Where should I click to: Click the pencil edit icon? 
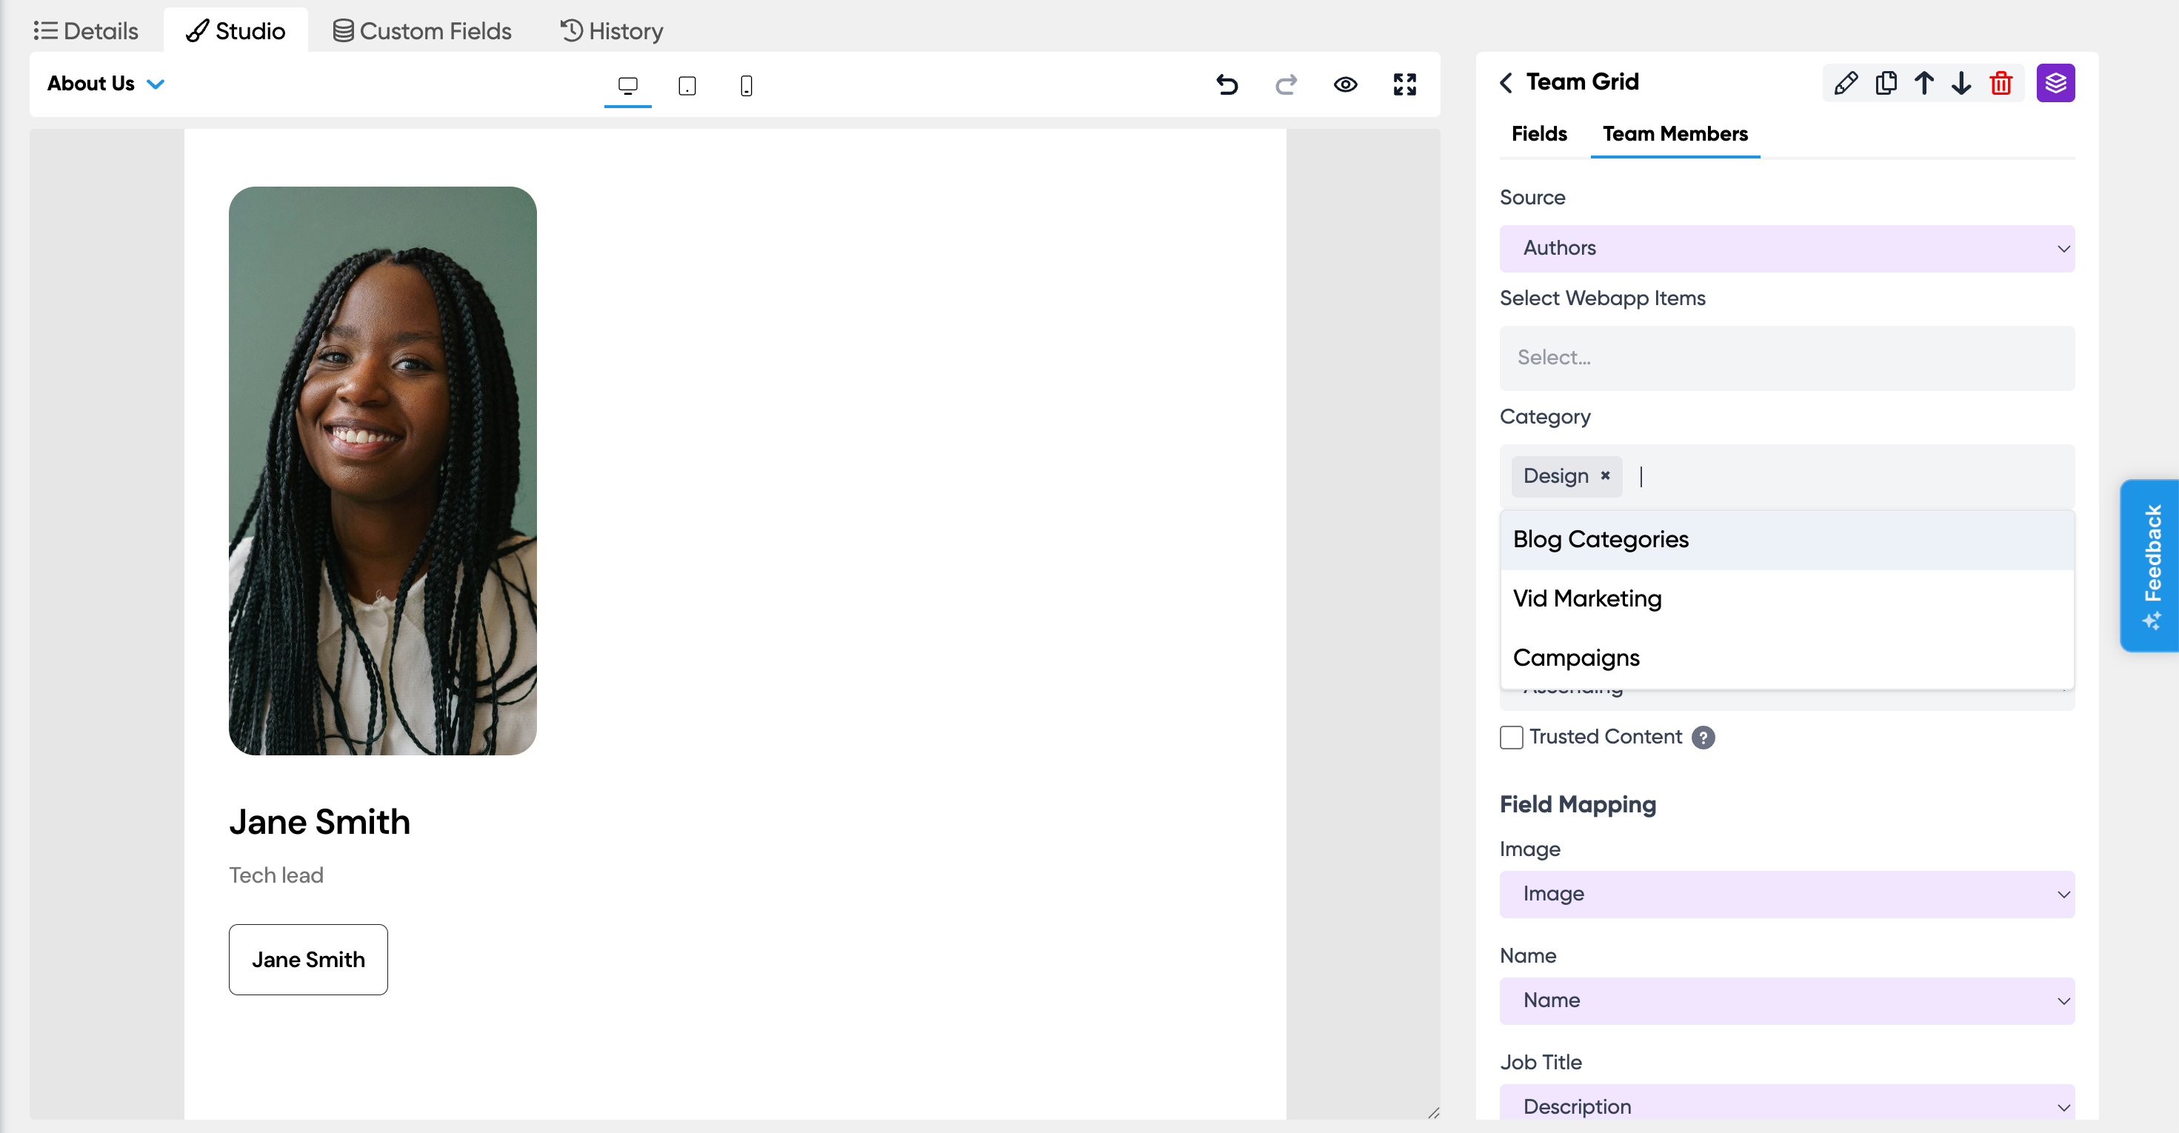[1846, 83]
